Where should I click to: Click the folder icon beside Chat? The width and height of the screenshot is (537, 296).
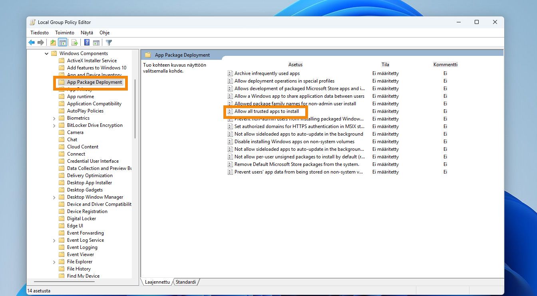tap(62, 140)
